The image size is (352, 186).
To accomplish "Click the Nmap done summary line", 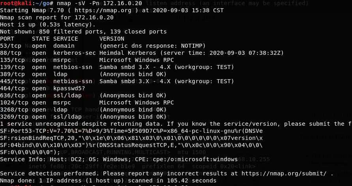I will [108, 180].
